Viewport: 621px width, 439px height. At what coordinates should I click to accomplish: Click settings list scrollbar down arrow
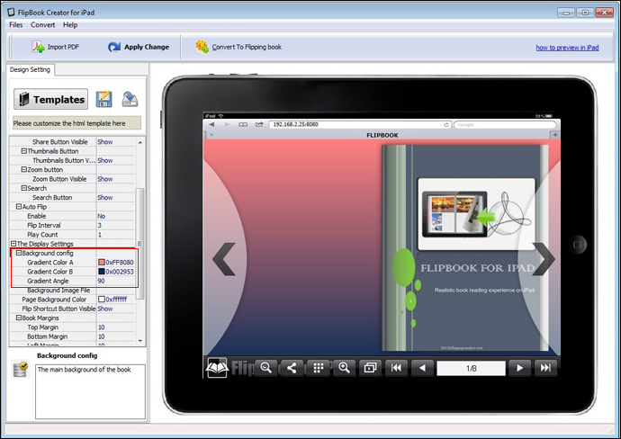(140, 340)
